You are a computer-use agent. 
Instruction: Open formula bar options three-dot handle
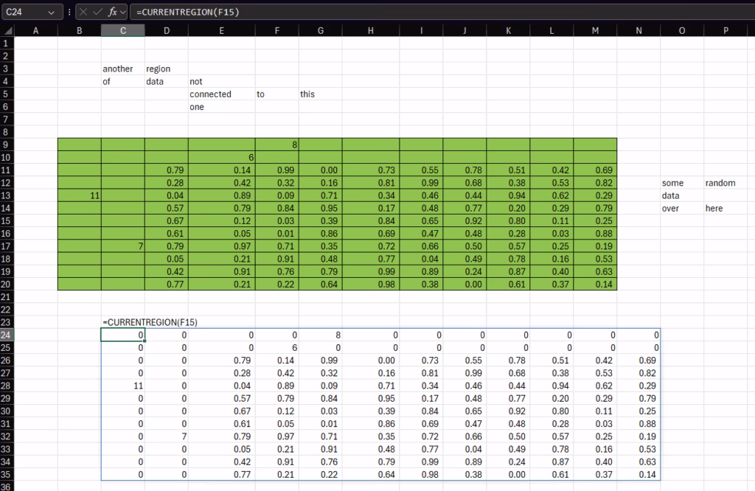(x=69, y=12)
